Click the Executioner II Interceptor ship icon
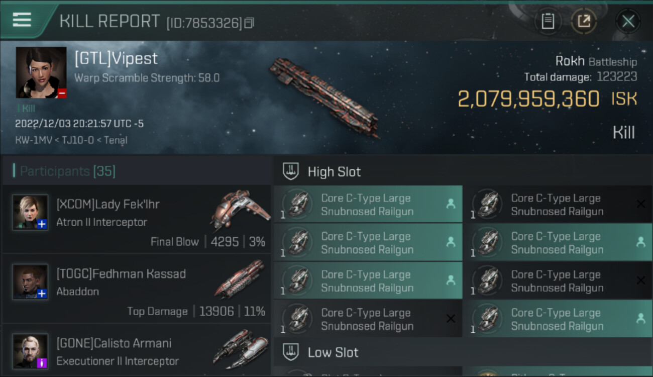 pyautogui.click(x=240, y=349)
